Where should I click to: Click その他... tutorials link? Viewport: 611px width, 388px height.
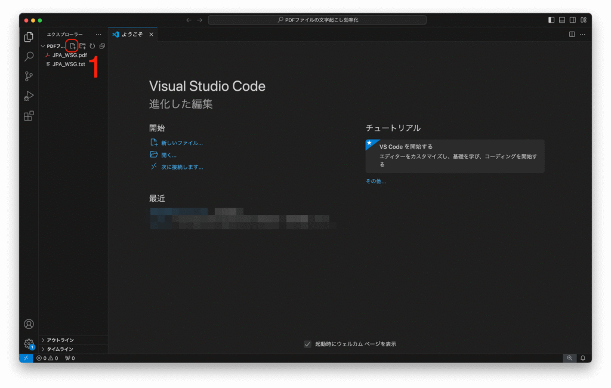point(376,181)
